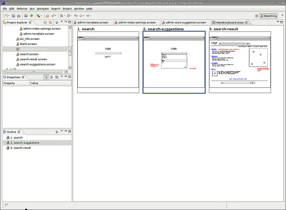Click Collapse All in Project Explorer
The height and width of the screenshot is (210, 286).
pos(45,22)
